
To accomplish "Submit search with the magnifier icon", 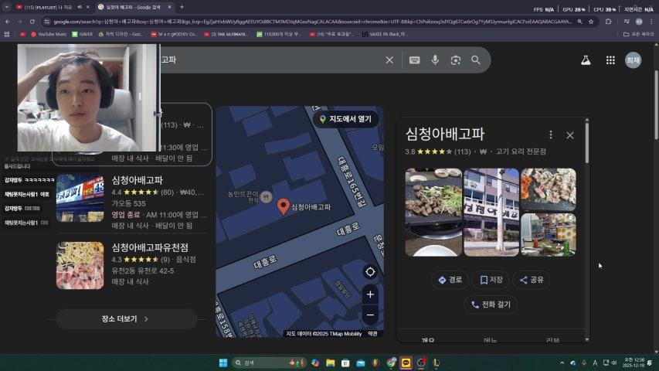I will [x=475, y=60].
